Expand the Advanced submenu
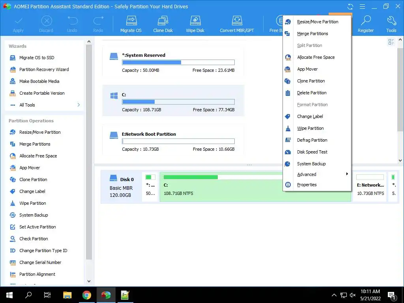404x303 pixels. point(317,174)
